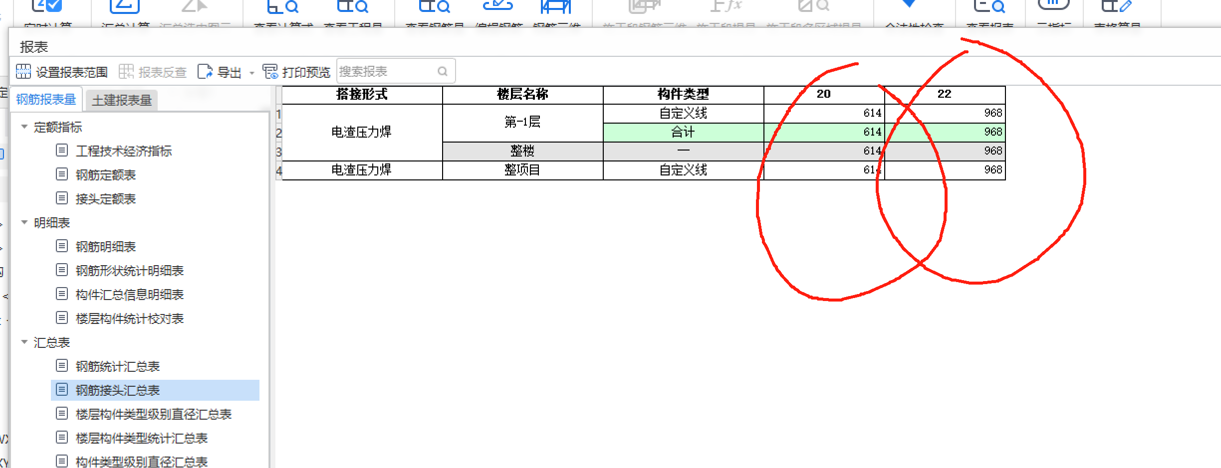
Task: Click the 表格算量 toolbar icon
Action: [x=1117, y=6]
